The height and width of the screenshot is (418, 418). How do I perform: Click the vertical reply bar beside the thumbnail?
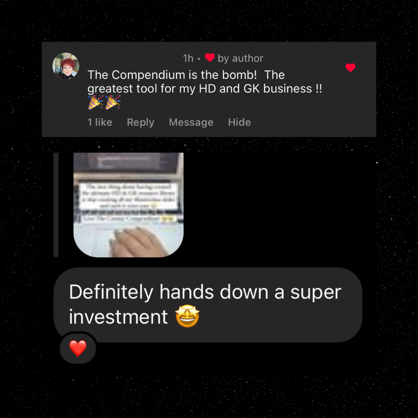tap(56, 205)
